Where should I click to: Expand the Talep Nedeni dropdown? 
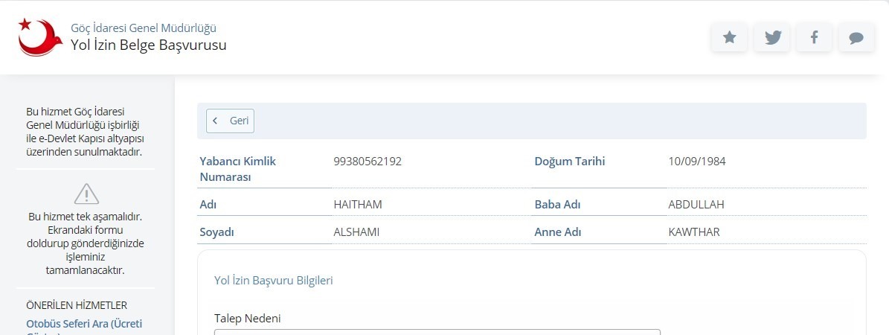pos(437,332)
